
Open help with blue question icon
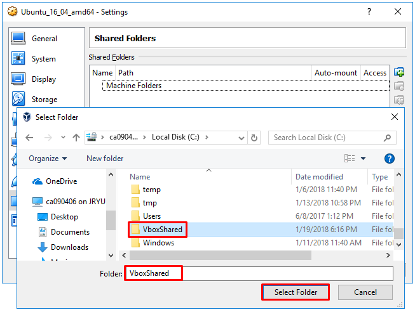[390, 159]
